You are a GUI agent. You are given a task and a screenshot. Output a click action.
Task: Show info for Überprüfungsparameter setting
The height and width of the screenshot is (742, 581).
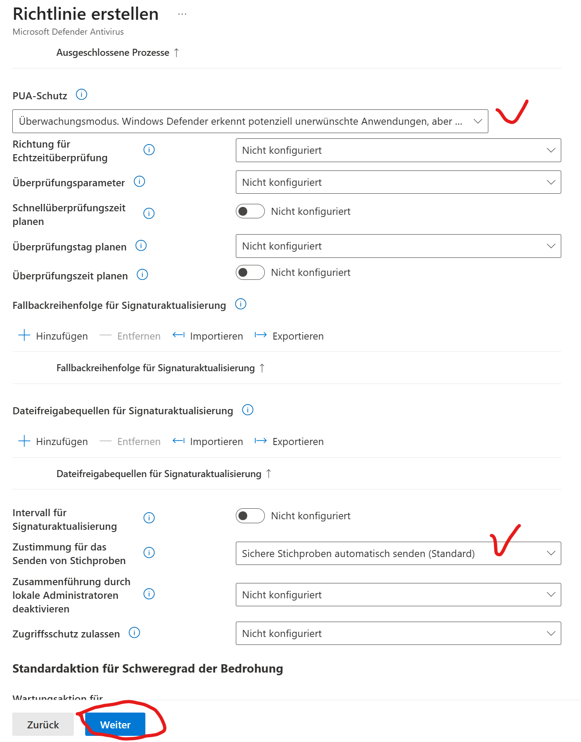(x=139, y=181)
